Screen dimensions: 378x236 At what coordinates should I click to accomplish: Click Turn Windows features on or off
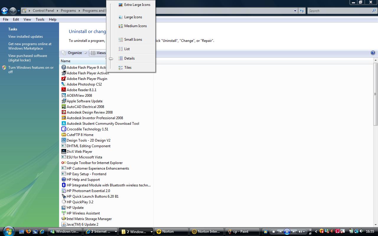[x=31, y=70]
